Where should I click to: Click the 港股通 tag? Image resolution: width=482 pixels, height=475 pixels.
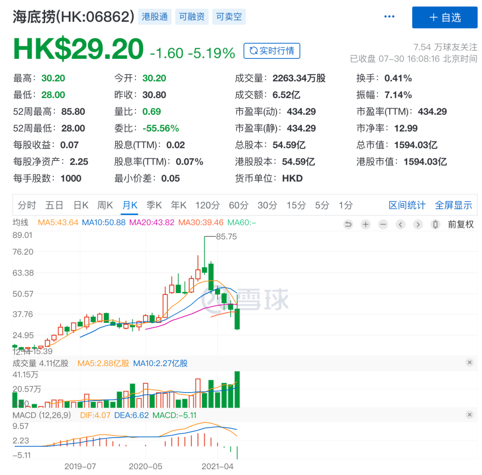(x=154, y=17)
